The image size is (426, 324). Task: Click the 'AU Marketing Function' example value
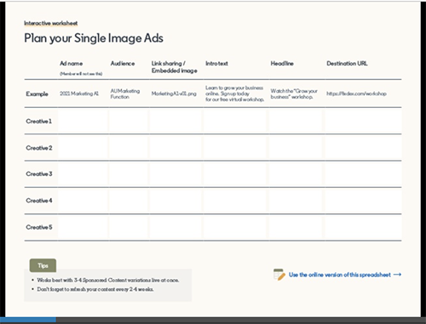(x=125, y=94)
